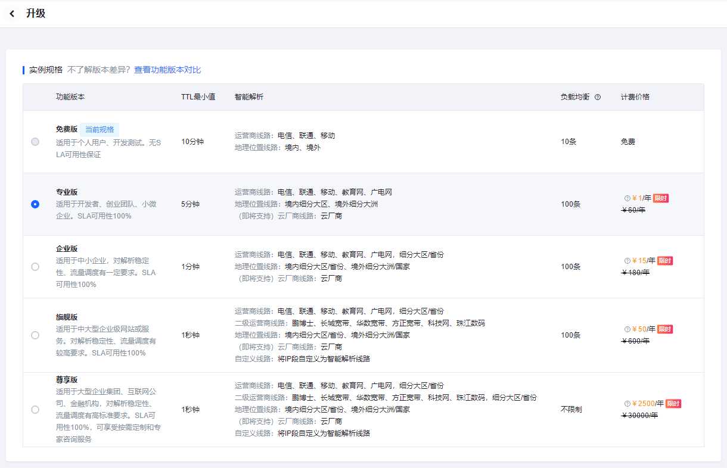Click the question icon beside ¥15/年 price
The width and height of the screenshot is (727, 468).
click(627, 261)
